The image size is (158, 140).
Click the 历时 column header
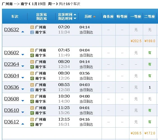coord(88,17)
